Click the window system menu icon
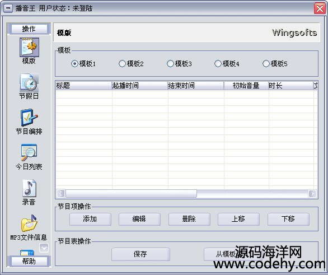Viewport: 328px width, 275px height. (x=8, y=8)
